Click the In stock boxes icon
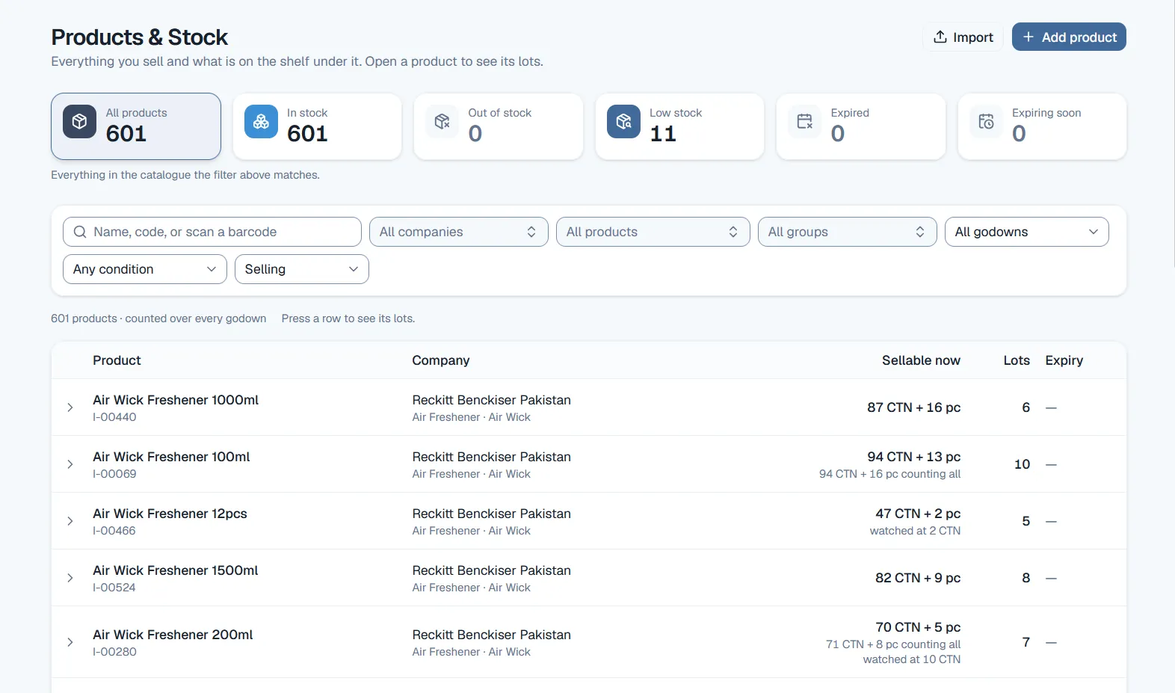 261,121
